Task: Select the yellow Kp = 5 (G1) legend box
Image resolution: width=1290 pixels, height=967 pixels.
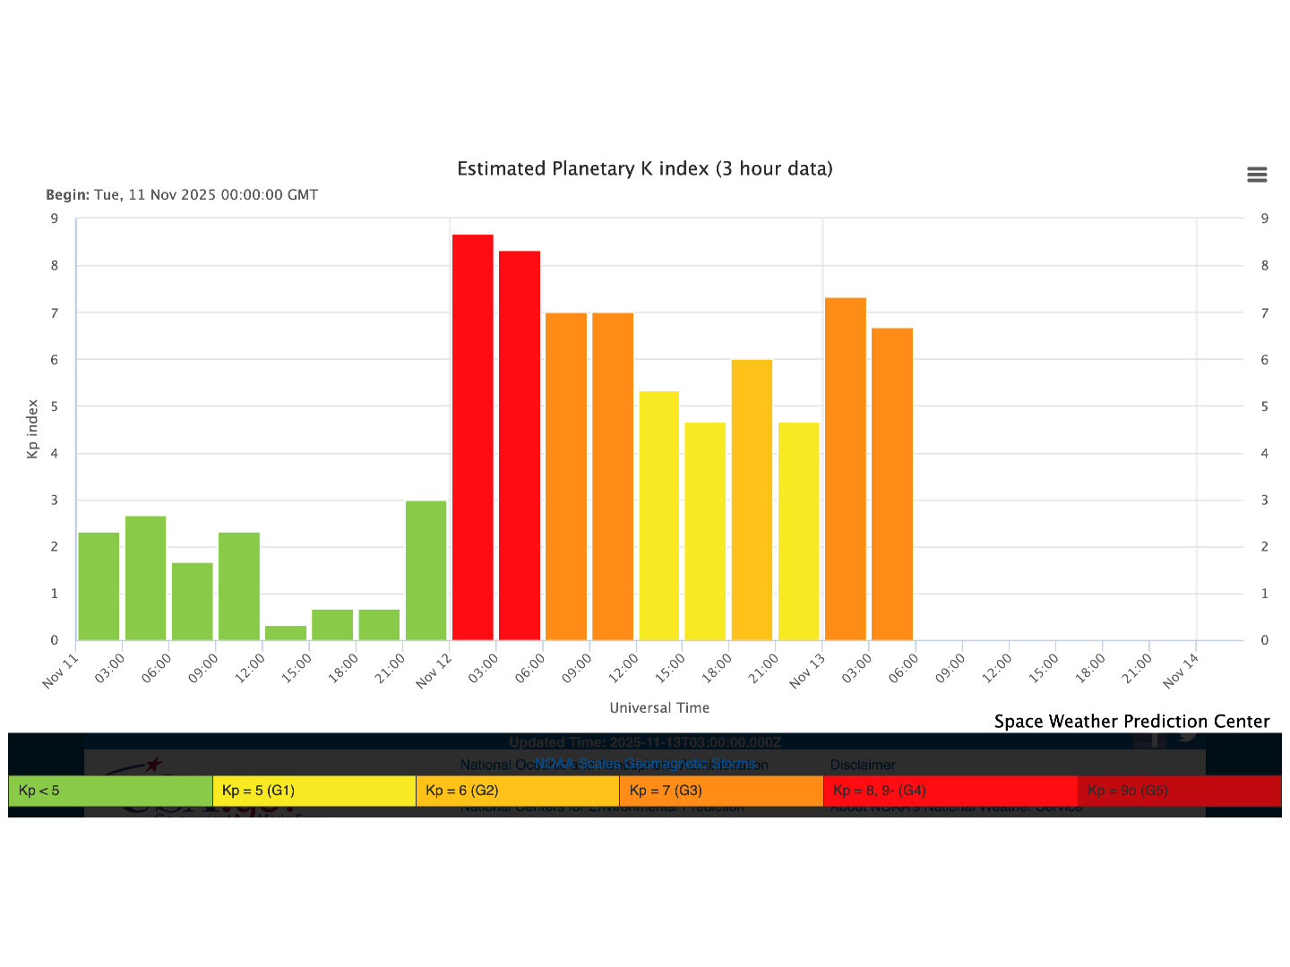Action: tap(314, 791)
